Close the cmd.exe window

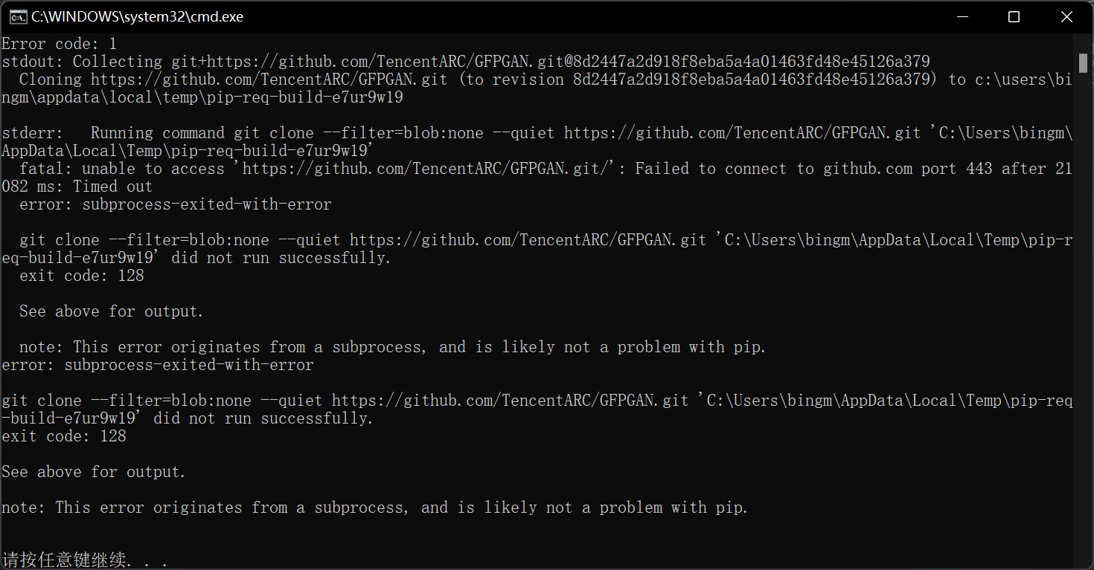click(1066, 16)
